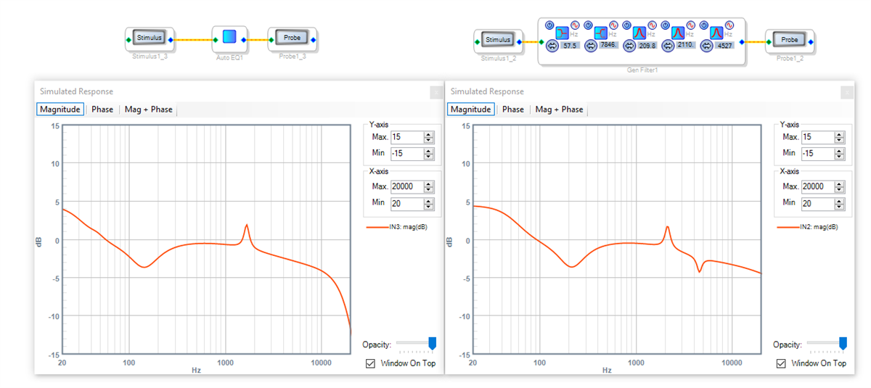Click the 209.8 frequency value field

pyautogui.click(x=647, y=46)
